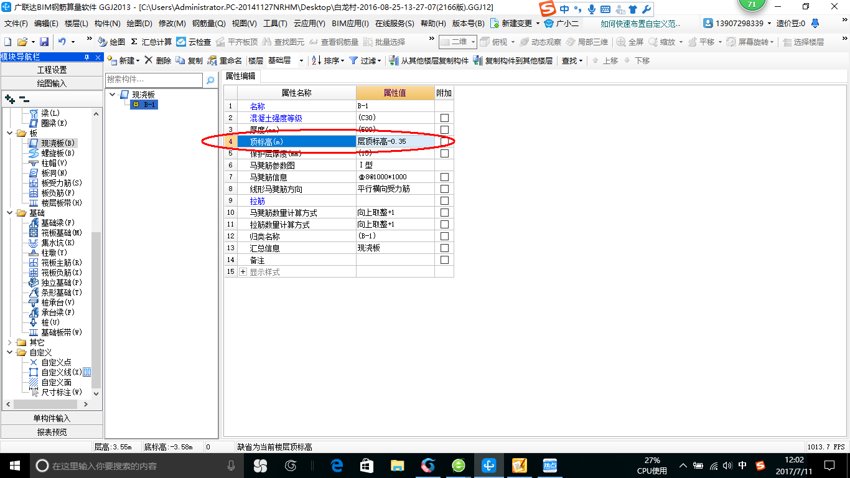
Task: Open project with the folder icon
Action: tap(22, 42)
